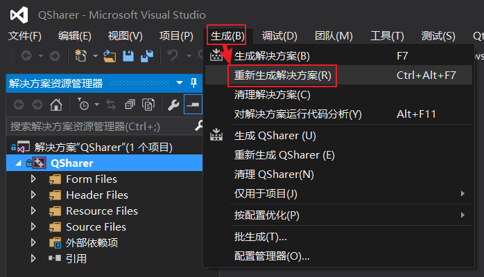Open the New Project dropdown arrow
The image size is (484, 277).
(x=96, y=56)
